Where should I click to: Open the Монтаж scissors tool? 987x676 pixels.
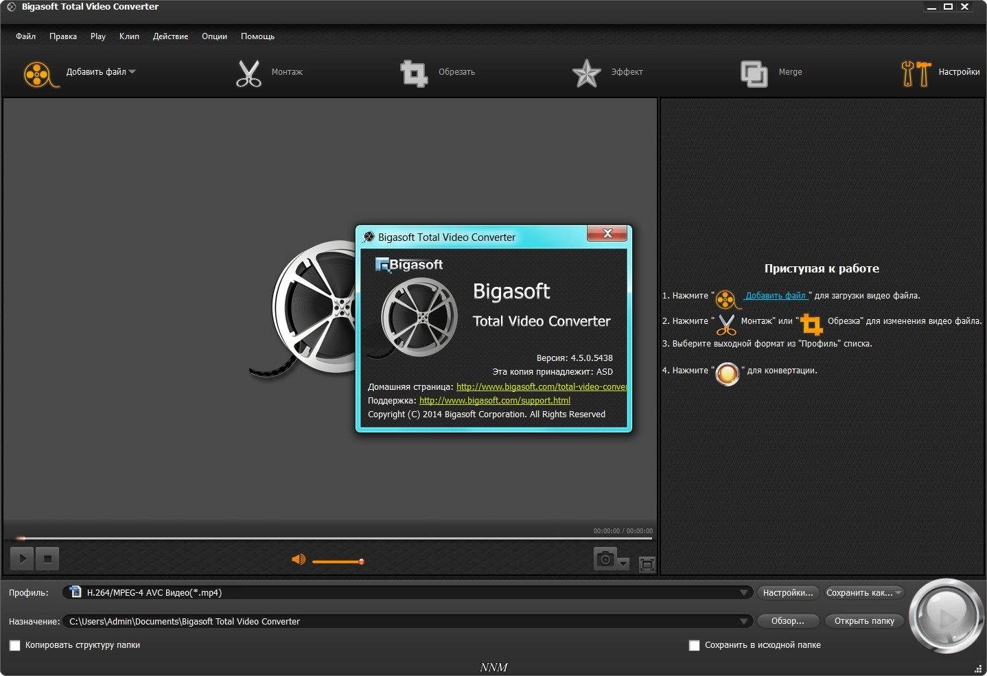248,73
